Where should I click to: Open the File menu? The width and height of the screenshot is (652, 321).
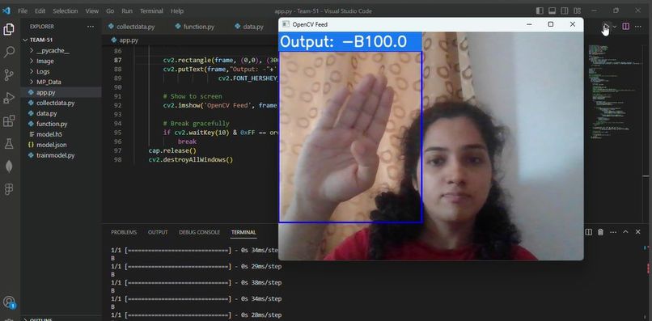click(x=23, y=11)
